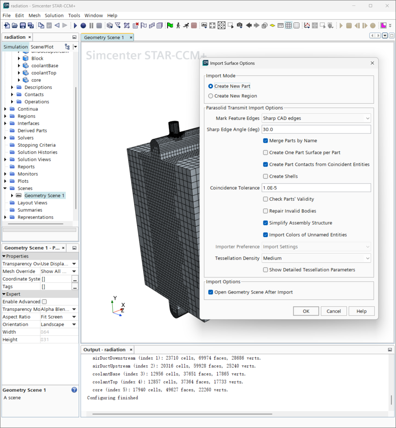Click the Previous View left arrow icon
Image resolution: width=396 pixels, height=428 pixels.
(x=249, y=26)
